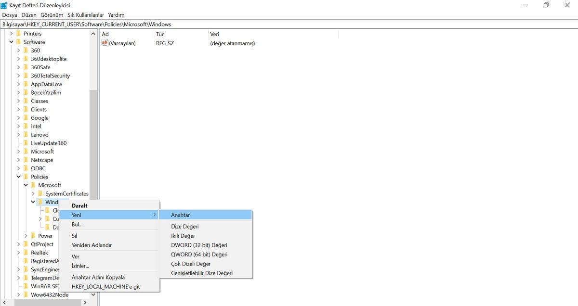Image resolution: width=578 pixels, height=306 pixels.
Task: Click the Power folder icon
Action: [x=33, y=236]
